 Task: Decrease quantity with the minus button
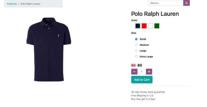(x=134, y=72)
